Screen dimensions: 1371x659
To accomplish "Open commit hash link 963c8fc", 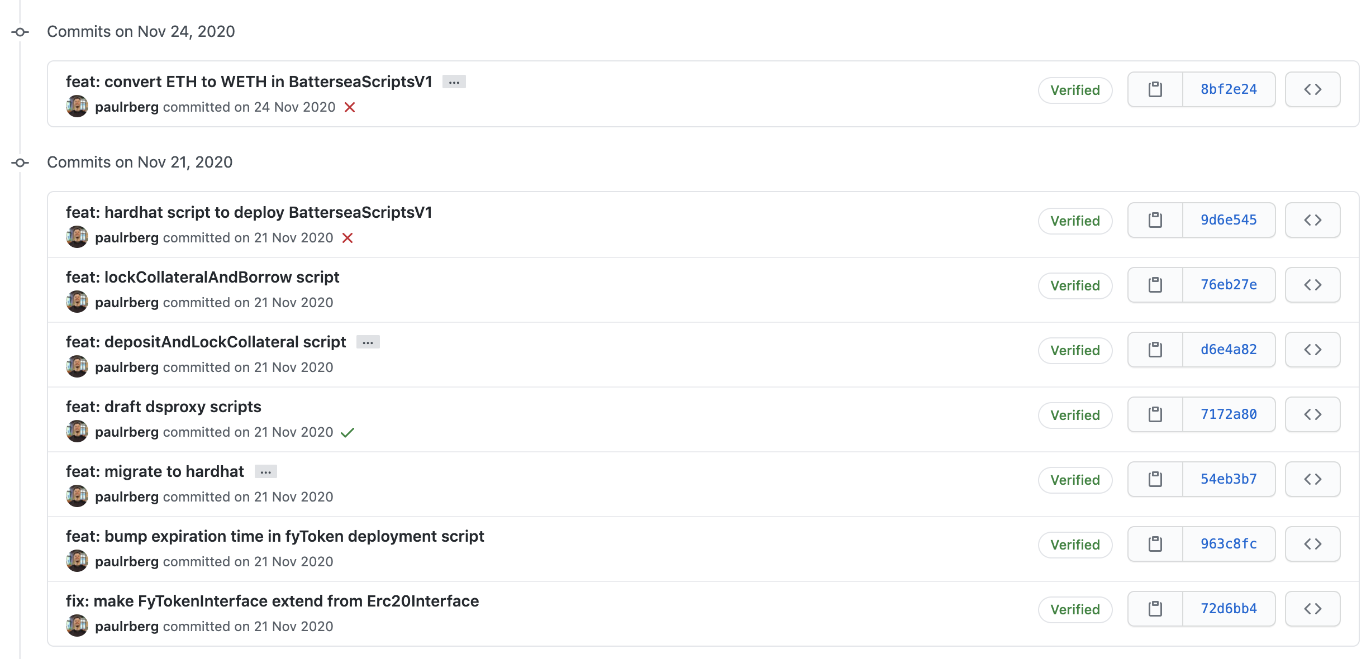I will click(x=1229, y=544).
